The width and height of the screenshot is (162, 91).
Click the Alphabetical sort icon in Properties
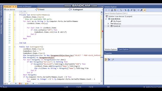[x=109, y=60]
